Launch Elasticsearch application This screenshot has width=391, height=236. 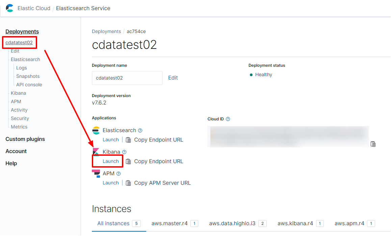click(x=111, y=140)
